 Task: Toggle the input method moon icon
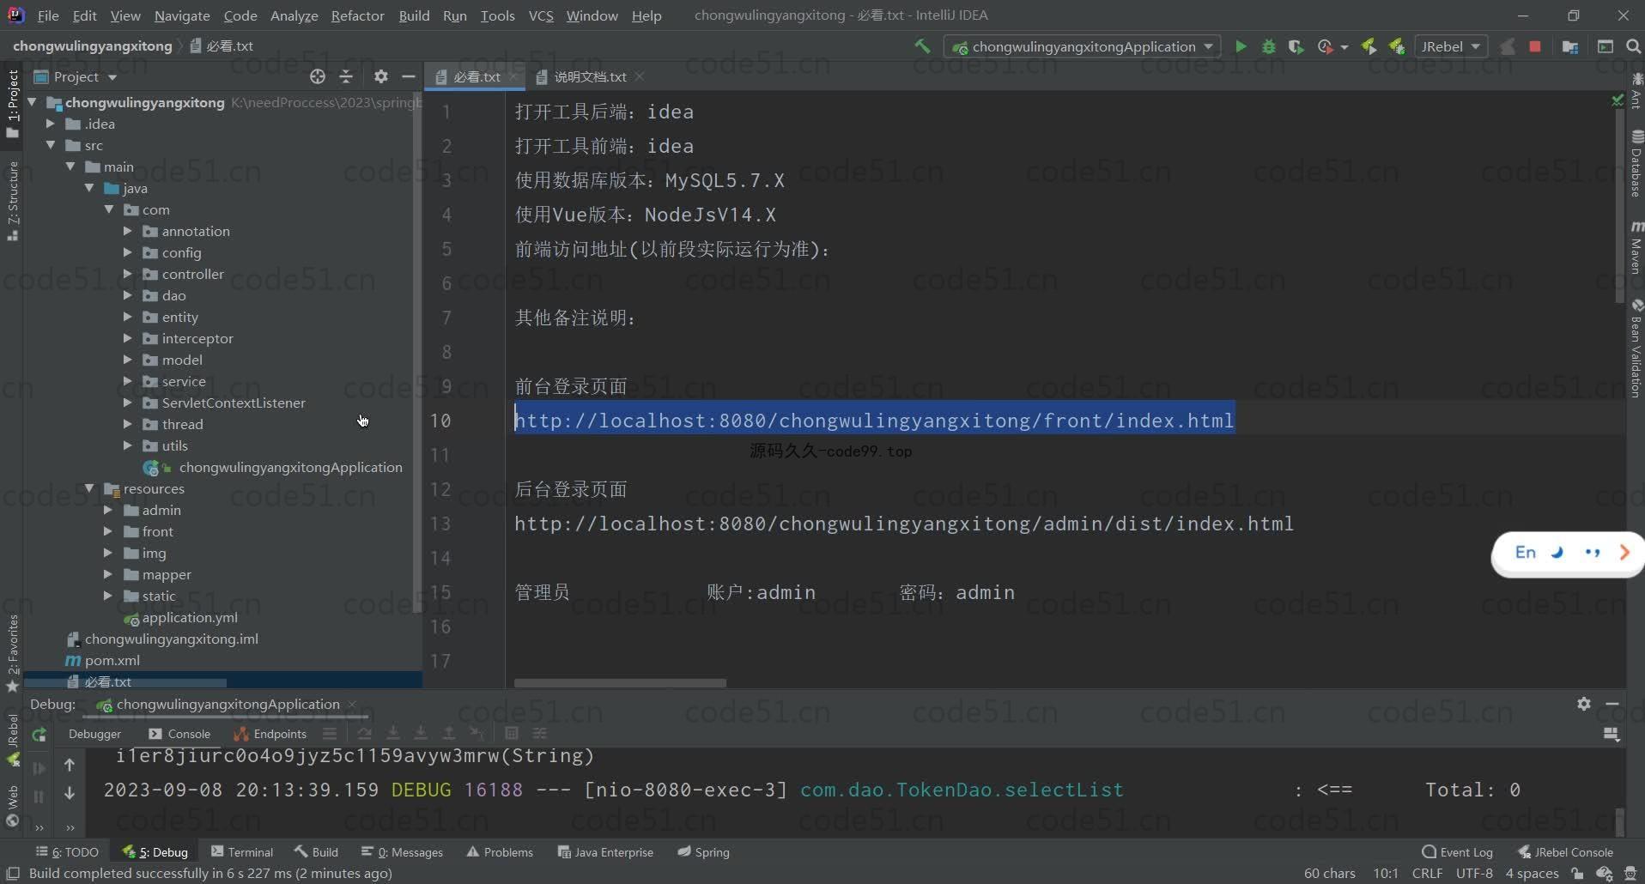coord(1557,553)
